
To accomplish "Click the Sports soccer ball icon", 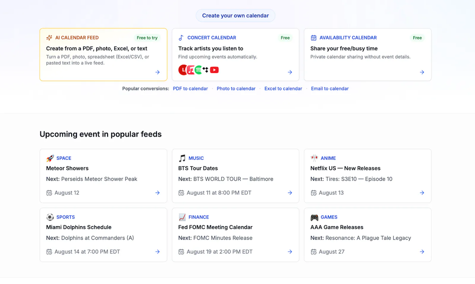I will click(50, 217).
